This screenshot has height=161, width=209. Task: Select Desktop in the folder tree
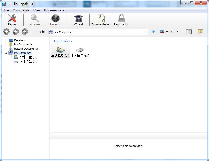(19, 40)
